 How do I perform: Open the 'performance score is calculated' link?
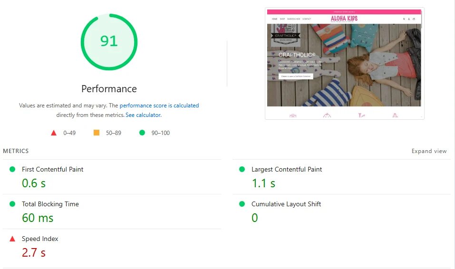coord(159,106)
